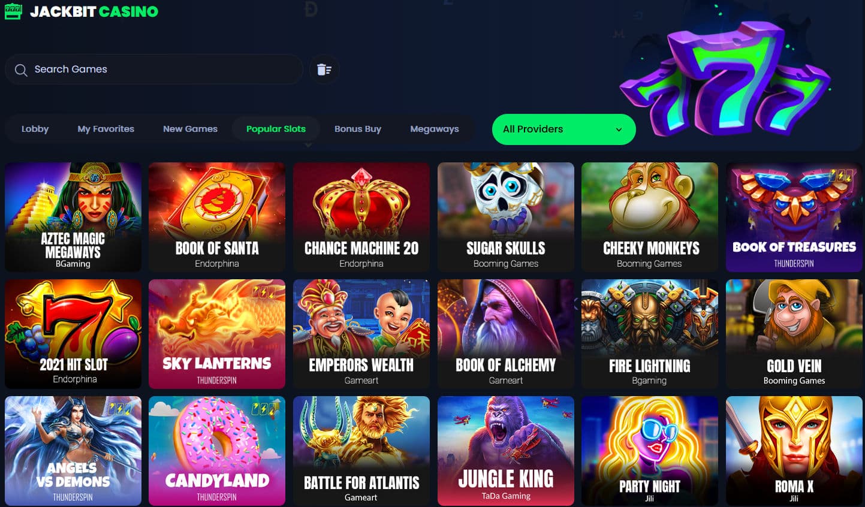Screen dimensions: 865x507
Task: Click the 777 neon graphic
Action: [725, 77]
